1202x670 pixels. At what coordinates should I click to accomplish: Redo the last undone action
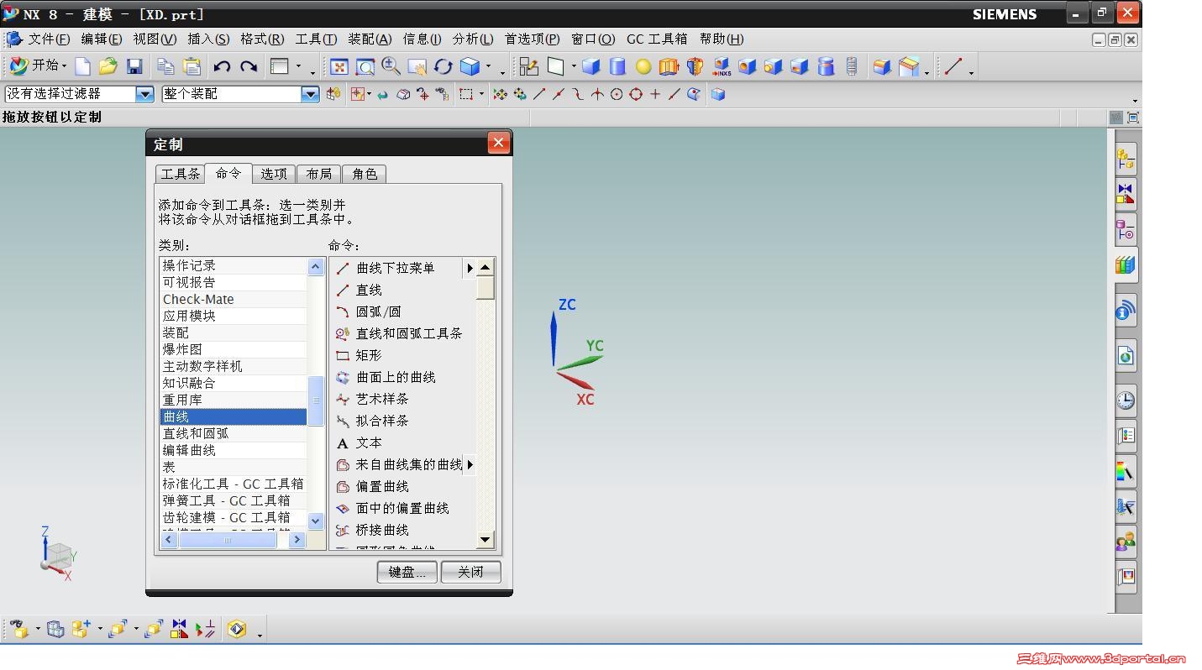pos(249,66)
